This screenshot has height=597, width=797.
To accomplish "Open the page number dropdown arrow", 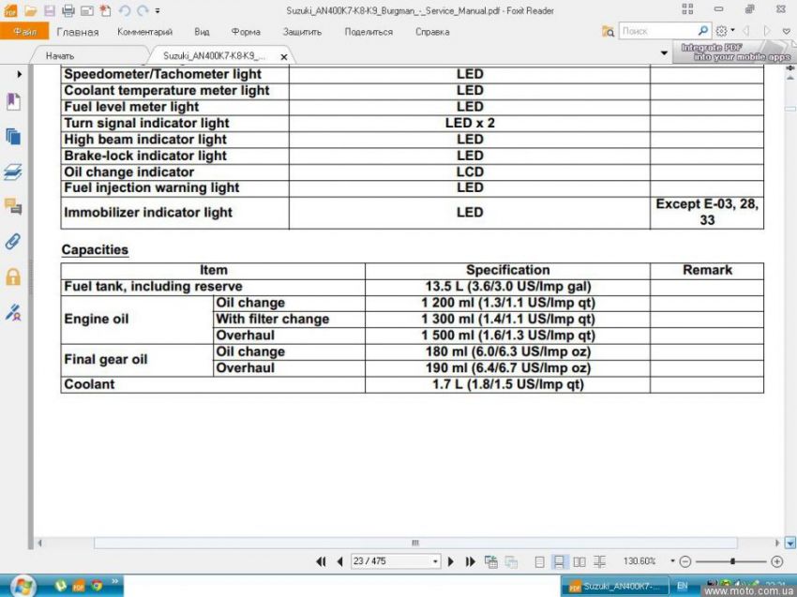I will click(x=436, y=561).
